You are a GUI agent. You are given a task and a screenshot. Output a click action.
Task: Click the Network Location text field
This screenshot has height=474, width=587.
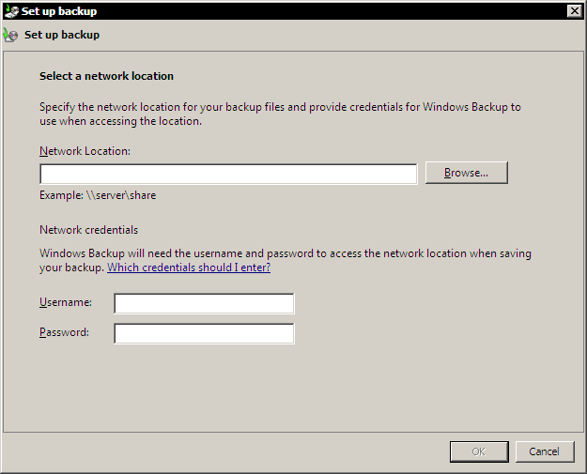pyautogui.click(x=228, y=174)
